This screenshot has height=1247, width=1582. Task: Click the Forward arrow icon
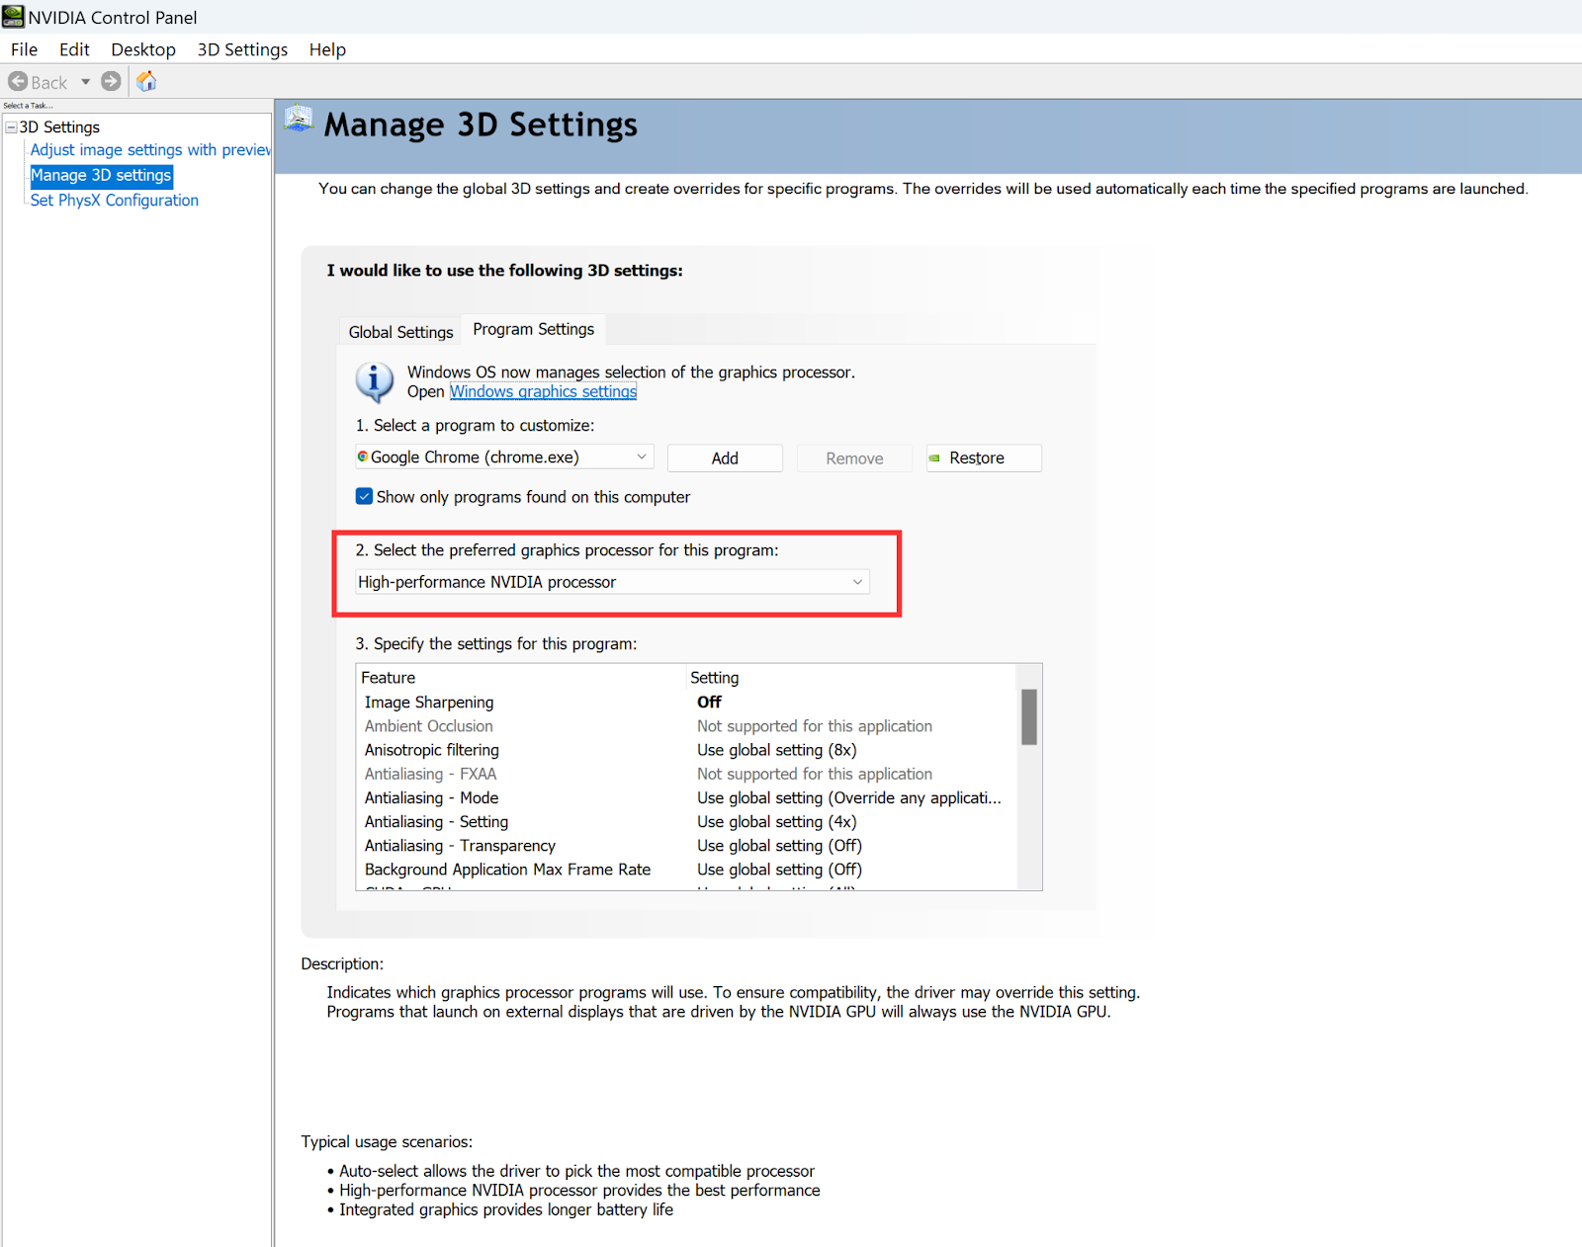[x=111, y=82]
